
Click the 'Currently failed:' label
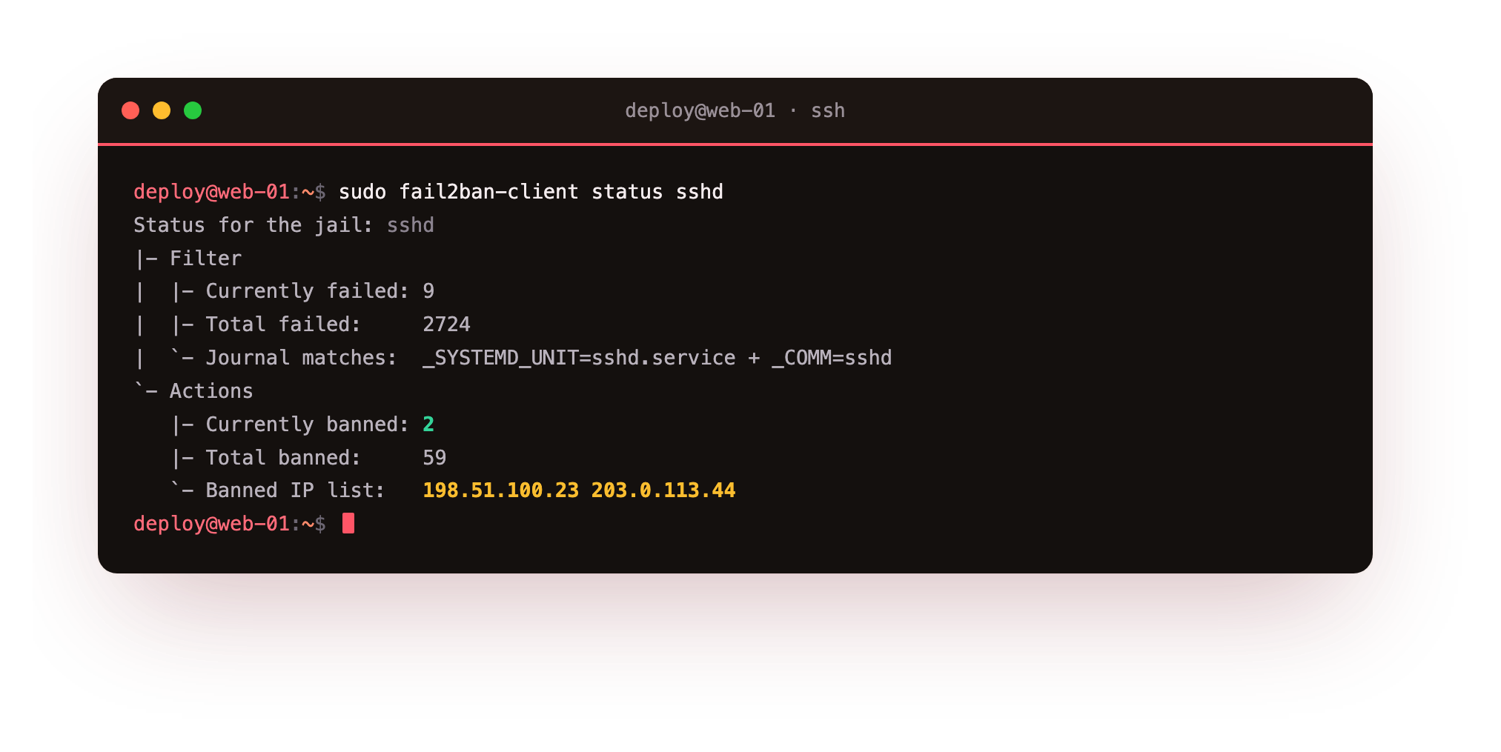point(308,291)
